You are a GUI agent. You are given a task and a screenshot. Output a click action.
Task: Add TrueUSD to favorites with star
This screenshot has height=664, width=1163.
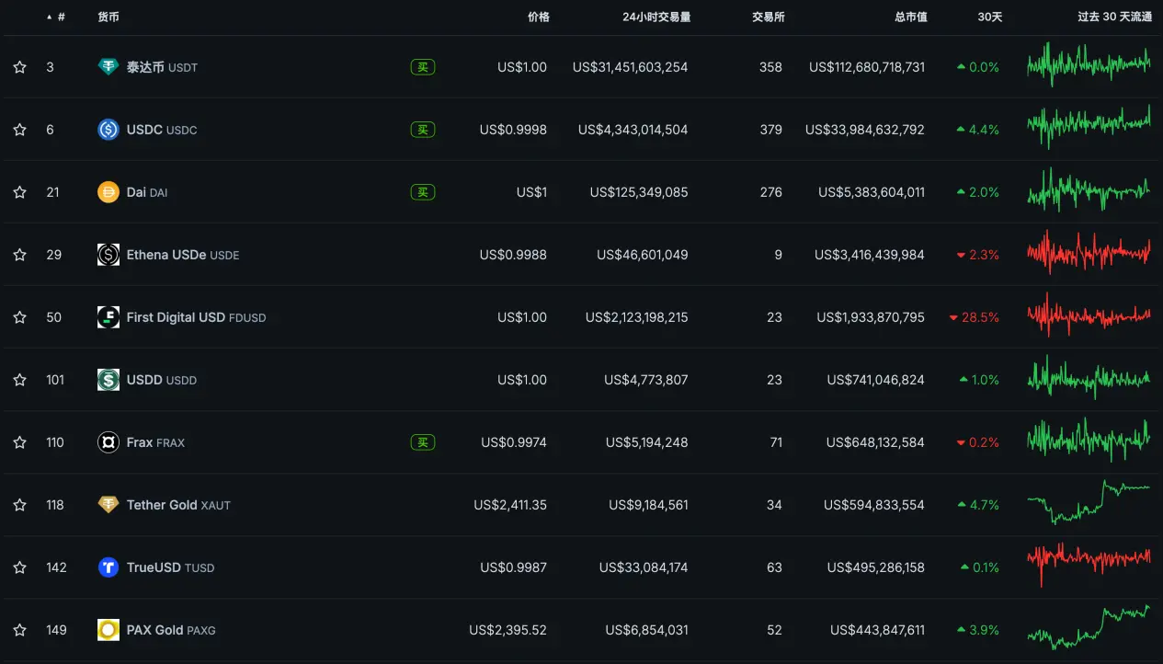click(x=19, y=567)
